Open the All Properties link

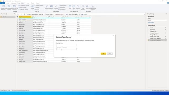point(151,23)
